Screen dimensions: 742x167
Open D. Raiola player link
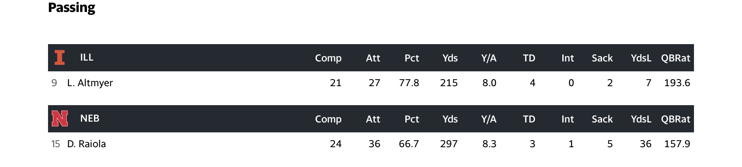tap(87, 144)
